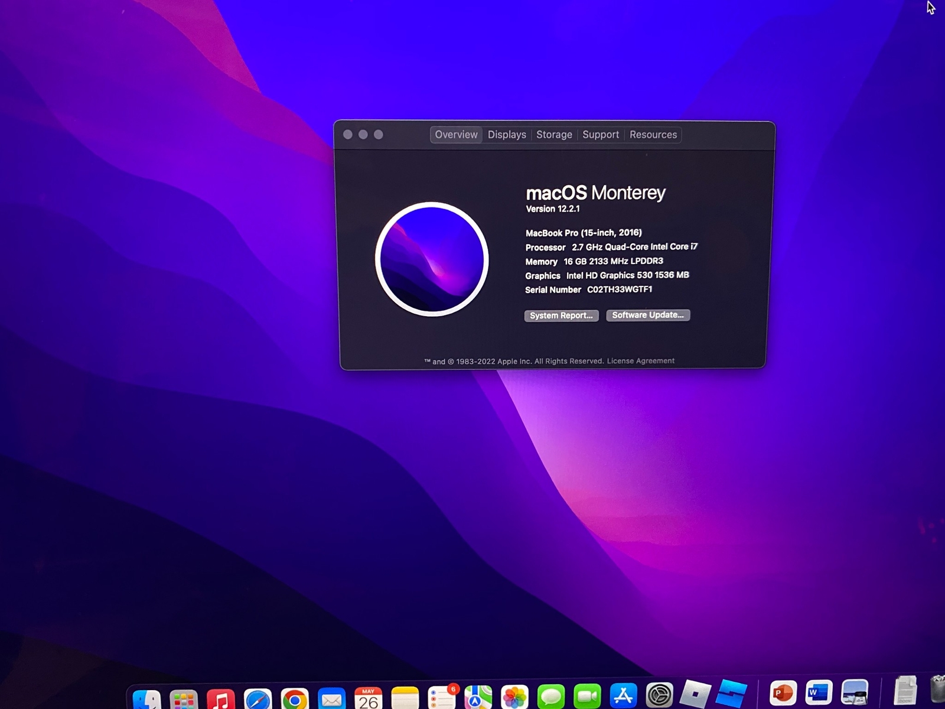Screen dimensions: 945x709
Task: Open the Trash in the Dock
Action: (938, 689)
